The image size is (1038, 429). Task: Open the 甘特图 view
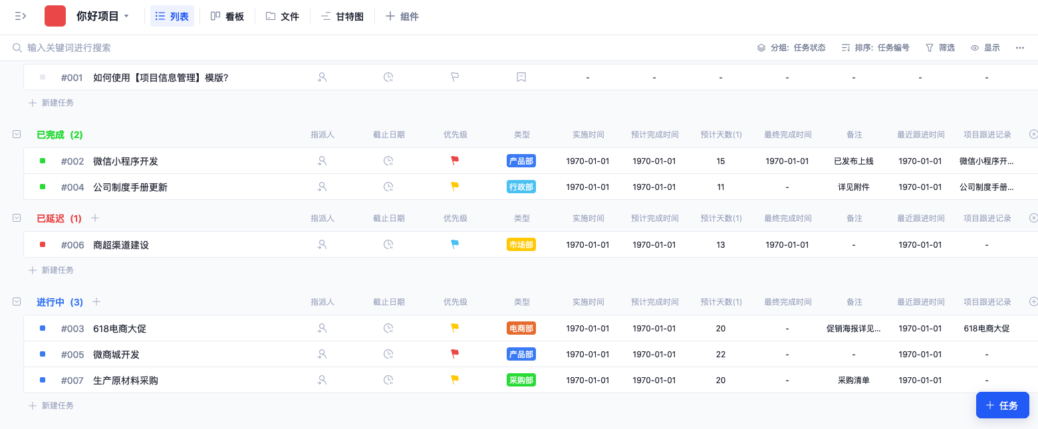coord(342,16)
